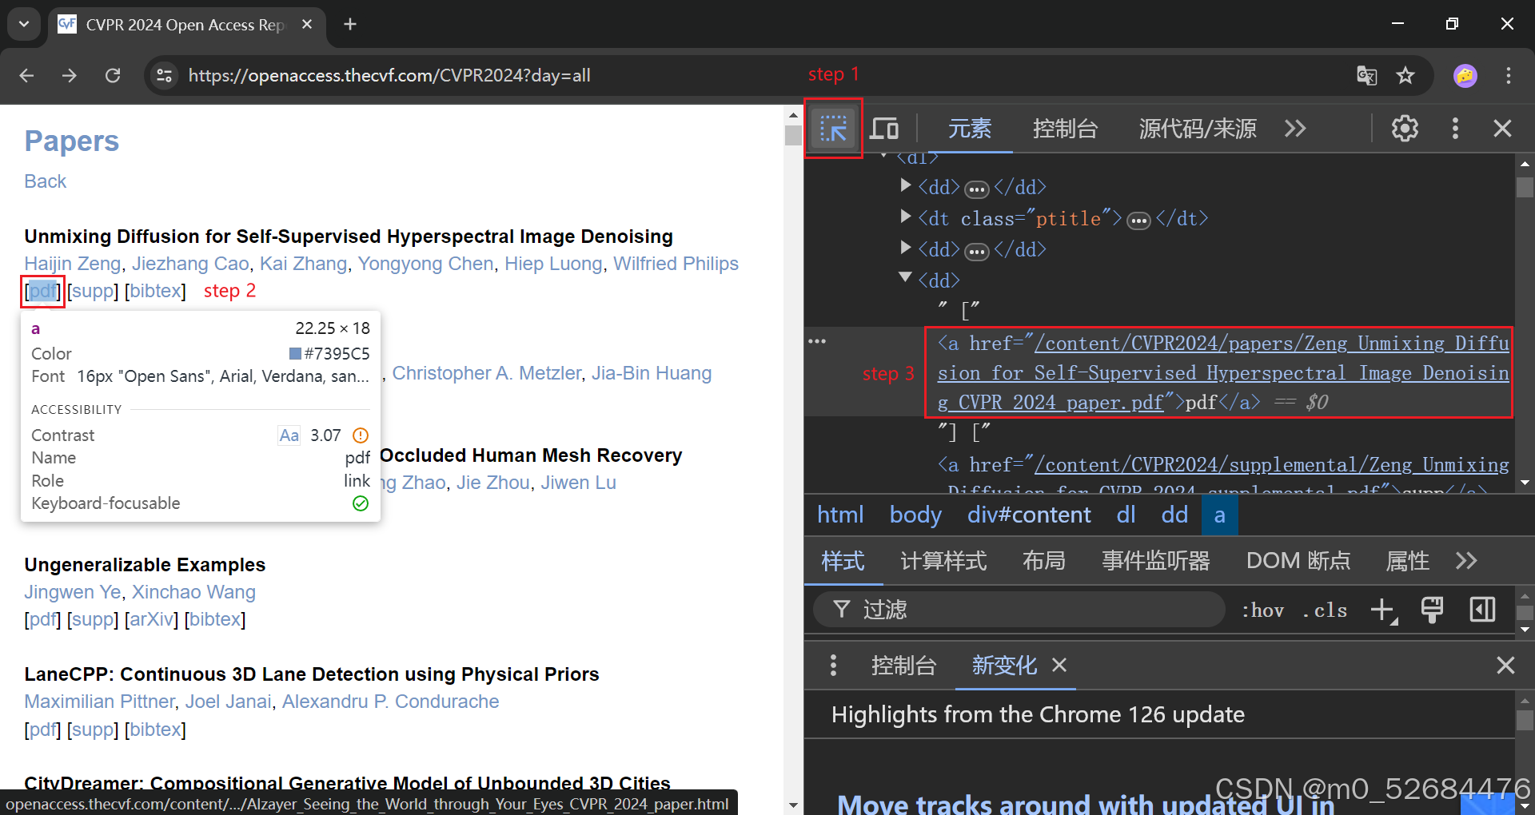
Task: Focus the 过滤 styles filter field
Action: point(1019,610)
